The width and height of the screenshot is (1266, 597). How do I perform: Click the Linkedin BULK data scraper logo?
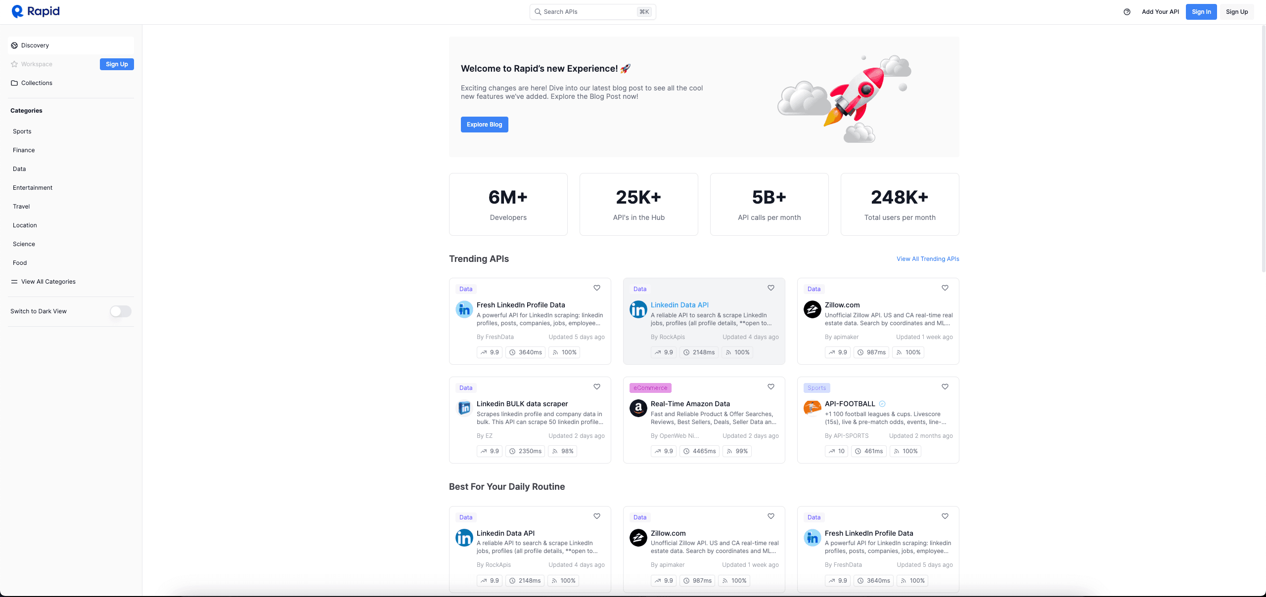pos(464,408)
